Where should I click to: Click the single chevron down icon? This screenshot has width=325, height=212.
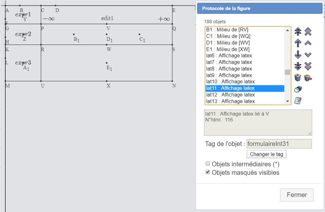point(308,54)
